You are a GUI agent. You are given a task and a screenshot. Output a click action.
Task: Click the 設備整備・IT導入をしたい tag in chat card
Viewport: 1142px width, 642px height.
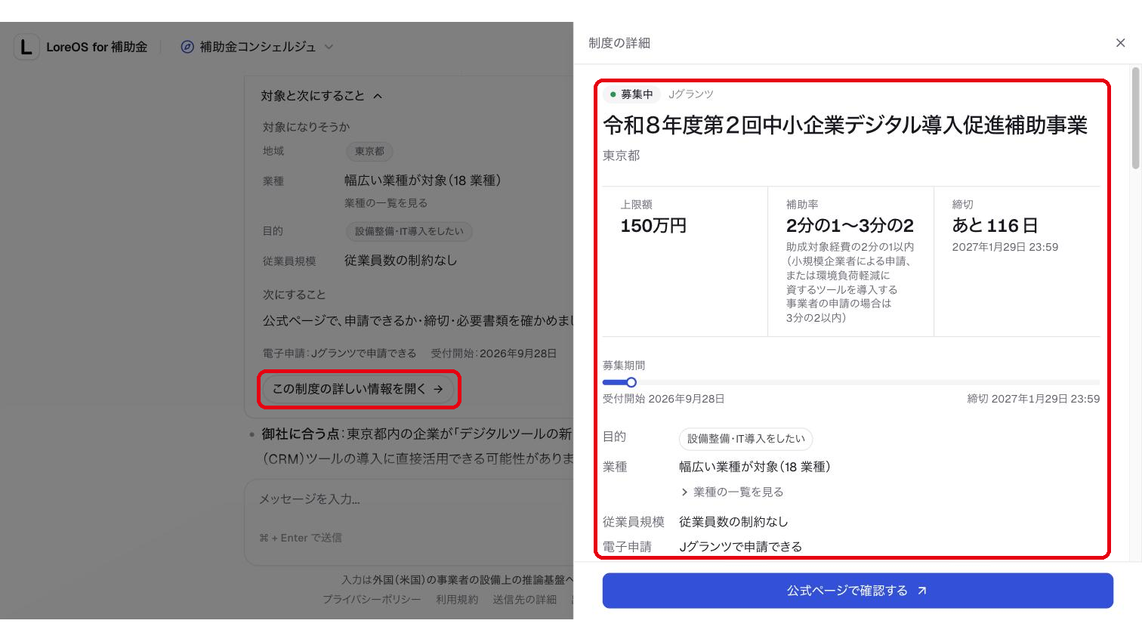pyautogui.click(x=409, y=231)
